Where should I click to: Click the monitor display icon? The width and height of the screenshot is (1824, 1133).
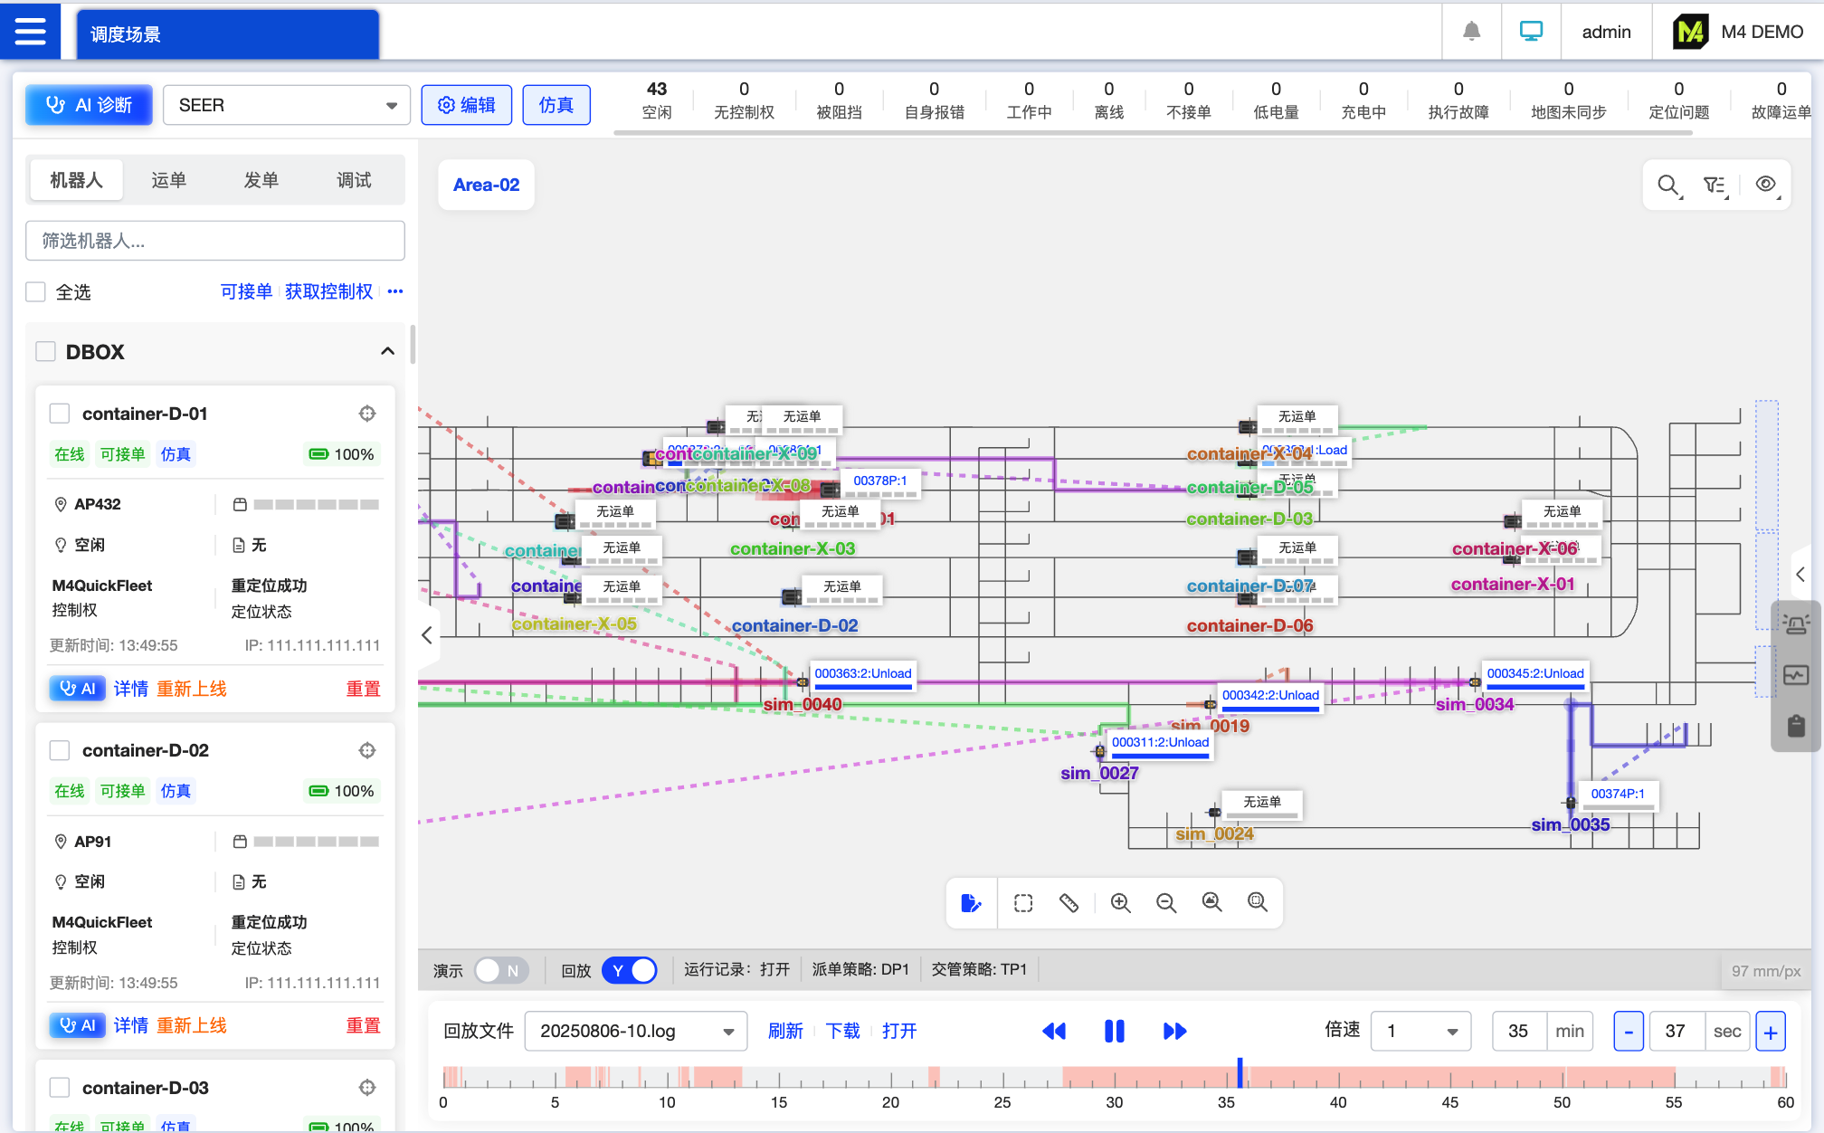[1531, 32]
